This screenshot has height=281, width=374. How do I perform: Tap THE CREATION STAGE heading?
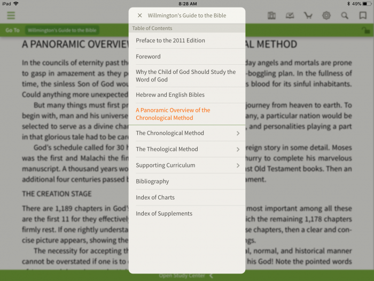pyautogui.click(x=57, y=194)
